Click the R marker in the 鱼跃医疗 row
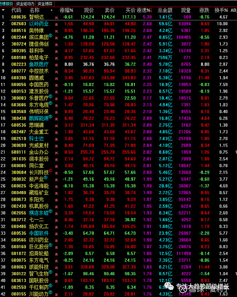The image size is (237, 297). 57,65
